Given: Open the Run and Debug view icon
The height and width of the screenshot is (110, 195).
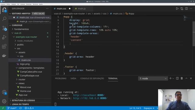Looking at the screenshot, I should tap(4, 37).
